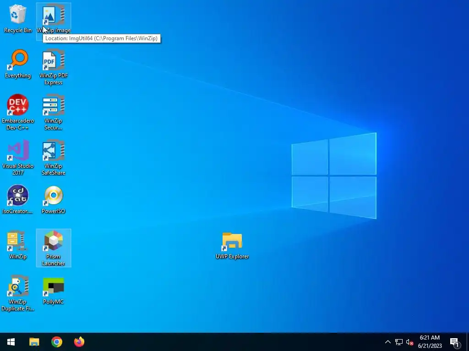Open the network status tray icon

(399, 342)
